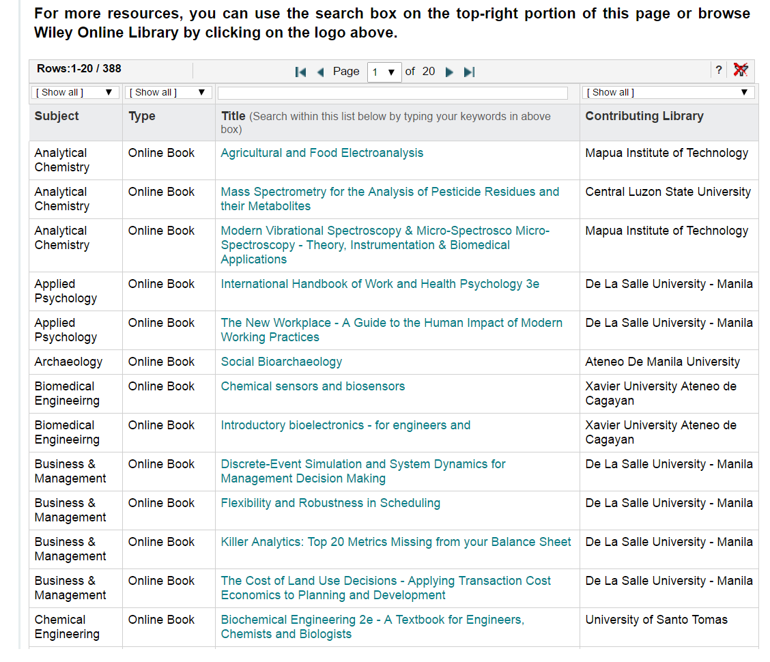The height and width of the screenshot is (662, 770).
Task: Clear all filters with the red funnel icon
Action: 742,70
